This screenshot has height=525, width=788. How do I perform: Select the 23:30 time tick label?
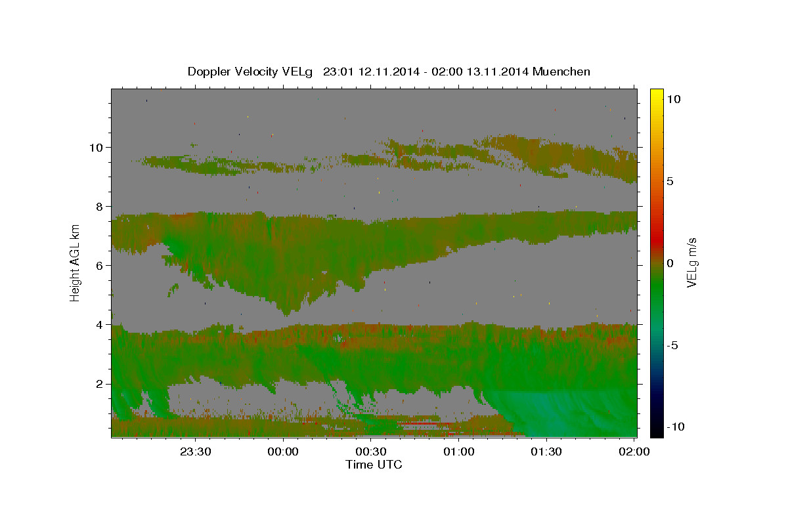196,451
